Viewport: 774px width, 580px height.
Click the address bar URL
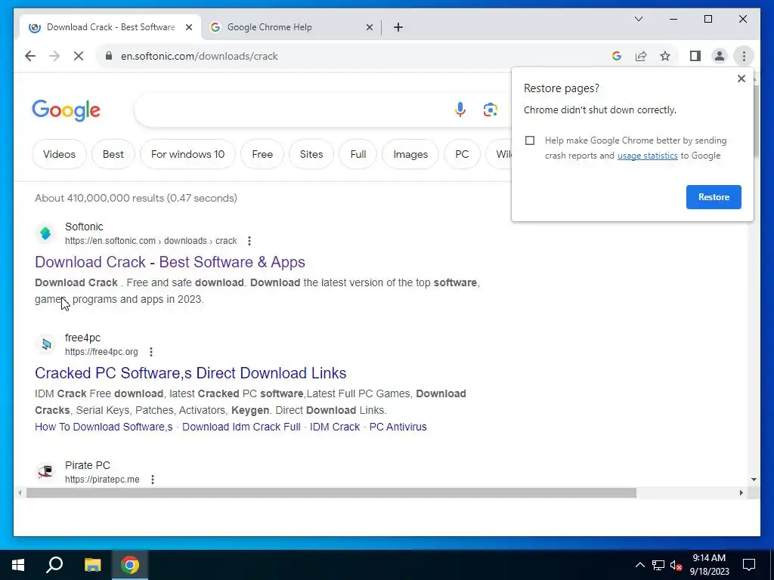[200, 56]
